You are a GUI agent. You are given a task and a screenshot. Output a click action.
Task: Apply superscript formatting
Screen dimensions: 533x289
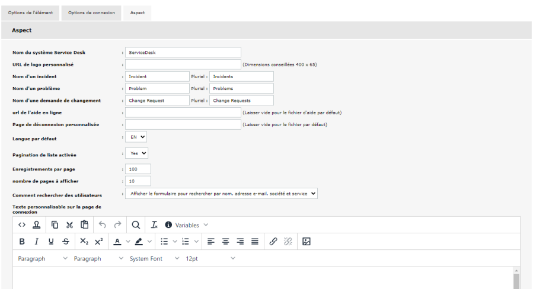[99, 242]
